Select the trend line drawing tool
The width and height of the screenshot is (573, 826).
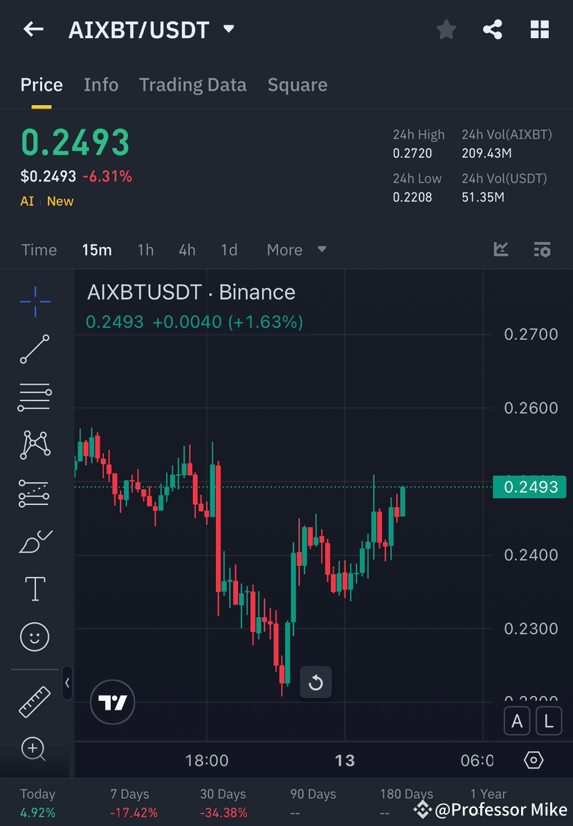33,349
